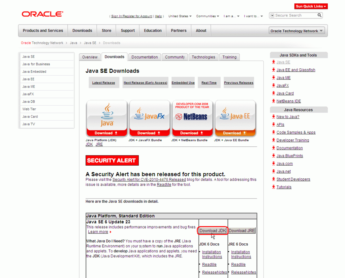Open the 'I want to...' dropdown
The width and height of the screenshot is (345, 278).
[253, 16]
